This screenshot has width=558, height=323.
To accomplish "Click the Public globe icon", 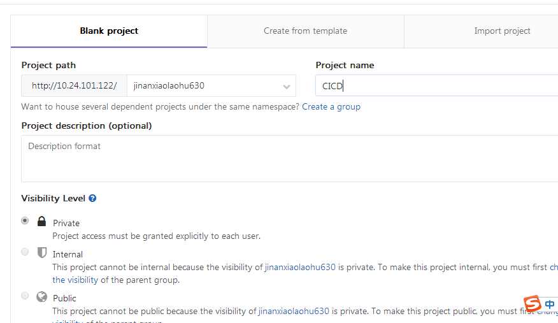I will pyautogui.click(x=41, y=296).
